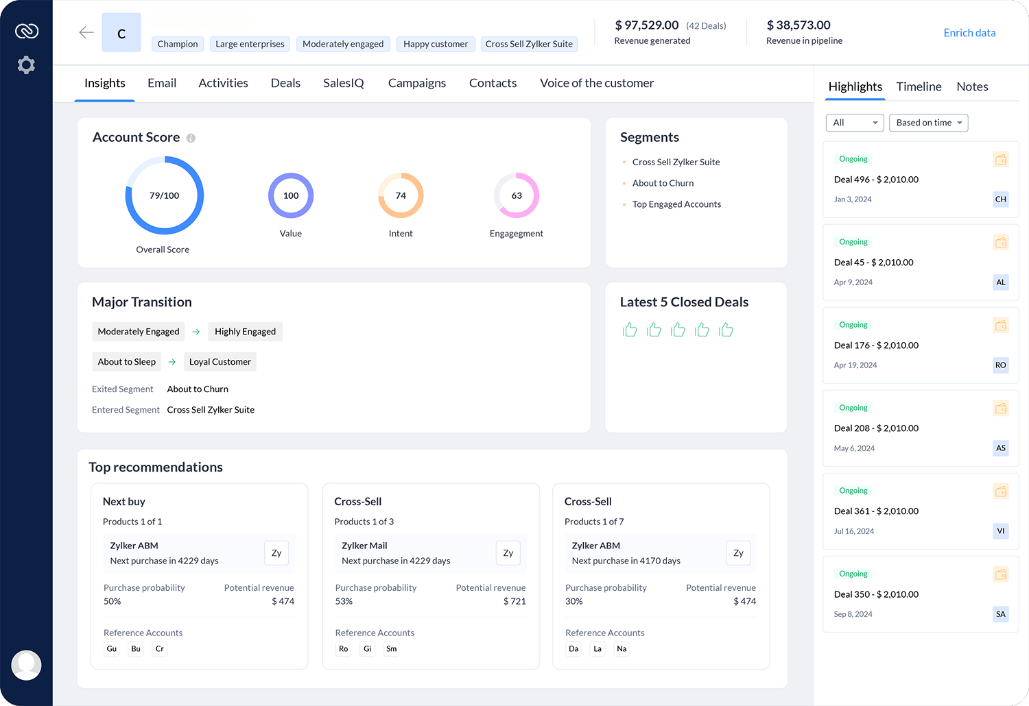Click the Enrich data link
This screenshot has width=1029, height=706.
pos(969,32)
